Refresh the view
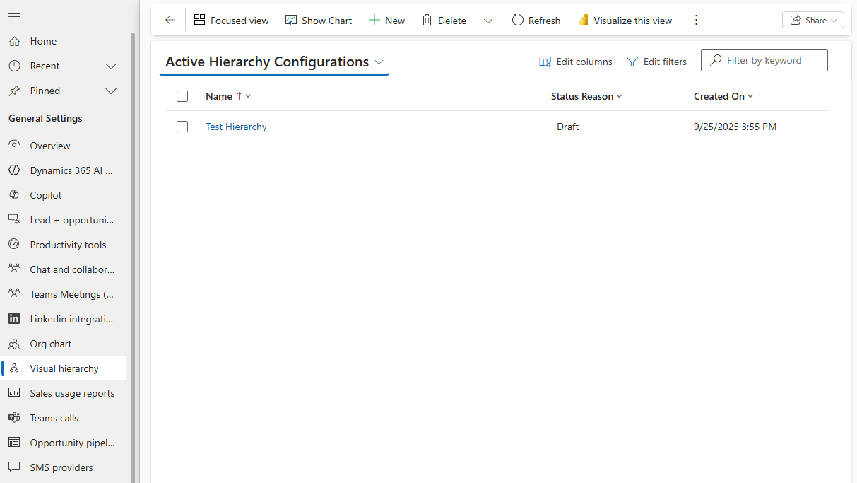 pyautogui.click(x=536, y=20)
